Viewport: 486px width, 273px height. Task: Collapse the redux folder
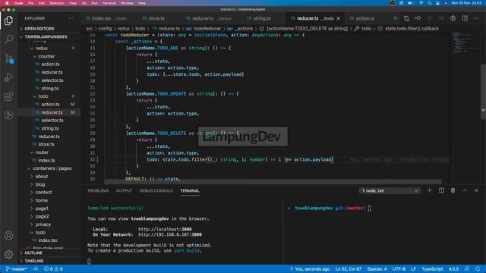click(42, 49)
